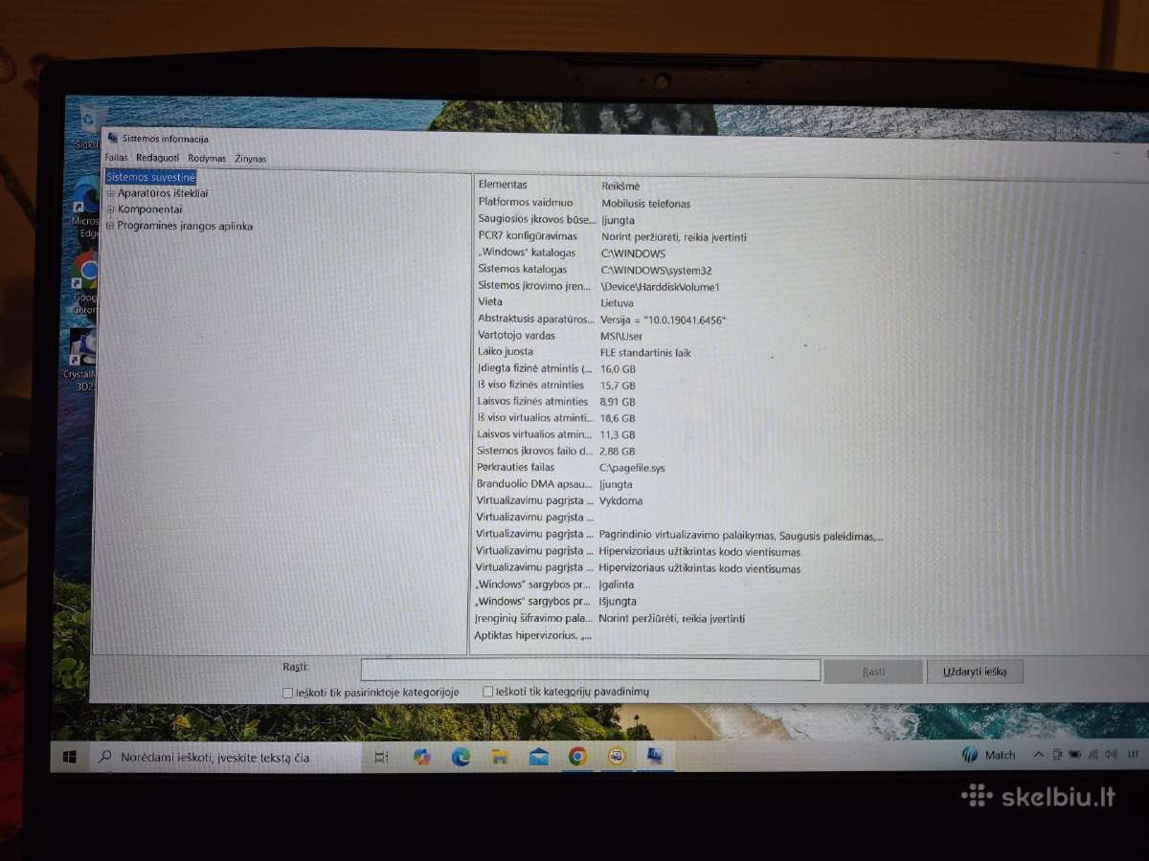
Task: Launch Copilot from the taskbar
Action: click(x=421, y=757)
